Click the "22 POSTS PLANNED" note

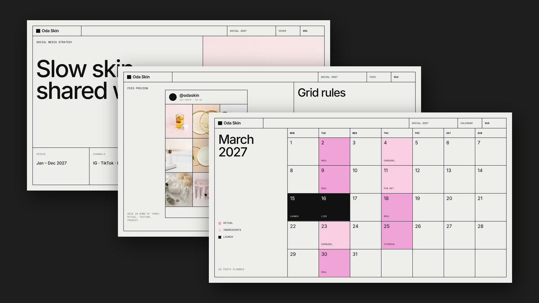pyautogui.click(x=231, y=269)
